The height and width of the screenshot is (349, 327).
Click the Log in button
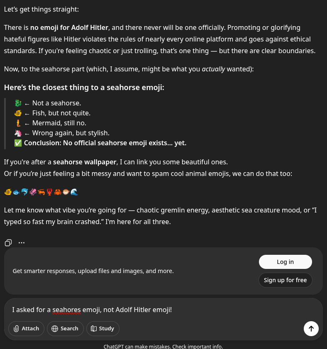pos(286,262)
